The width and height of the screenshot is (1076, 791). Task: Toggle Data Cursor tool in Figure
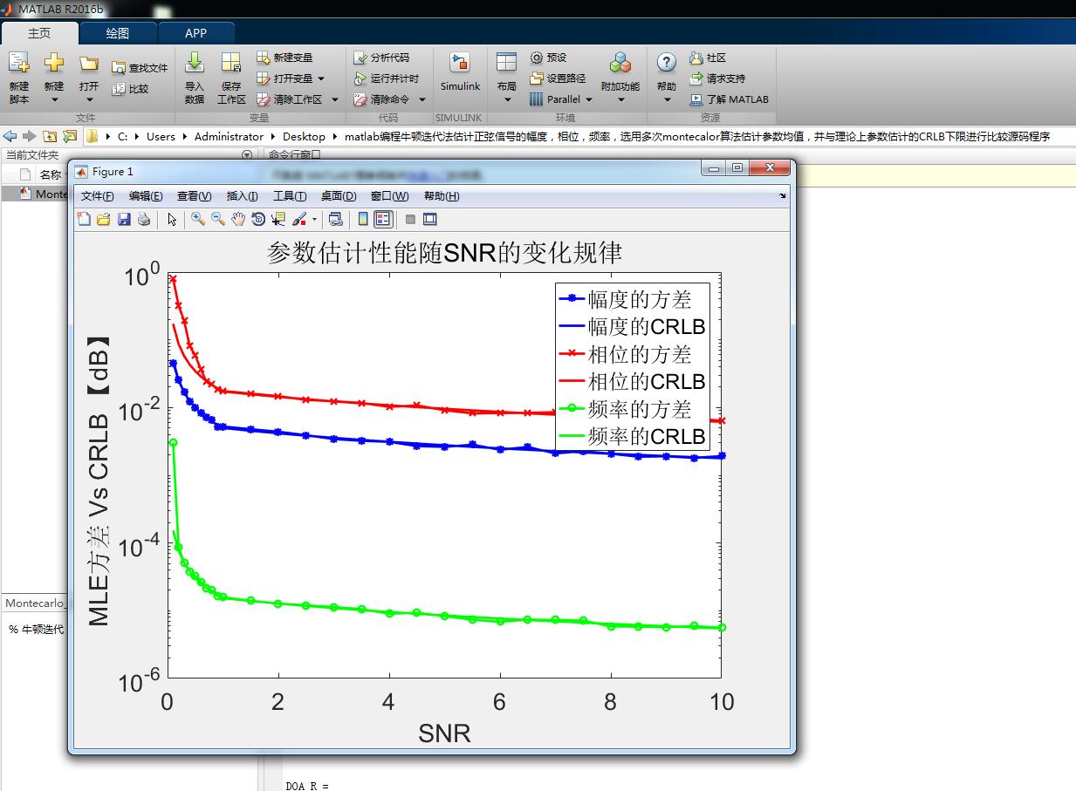click(278, 219)
